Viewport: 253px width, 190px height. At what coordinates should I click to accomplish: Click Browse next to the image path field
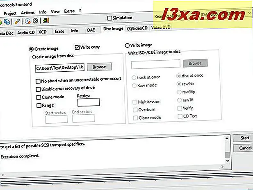(99, 67)
